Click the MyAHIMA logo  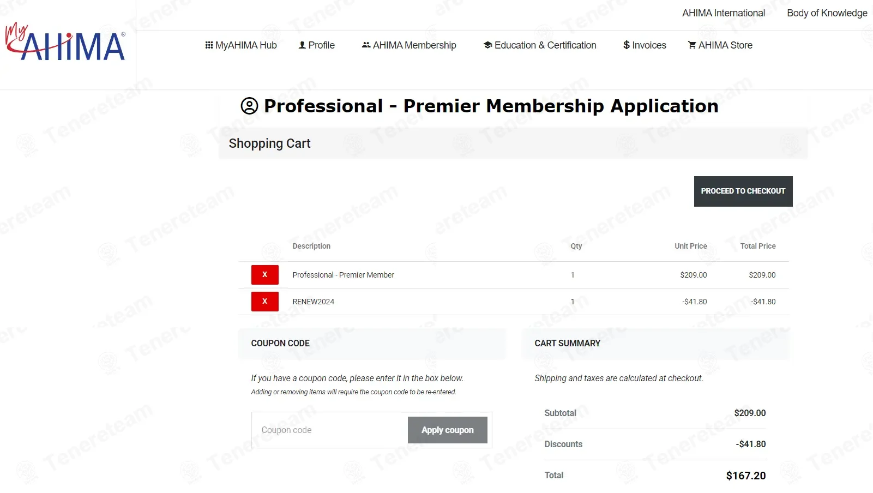(x=65, y=43)
